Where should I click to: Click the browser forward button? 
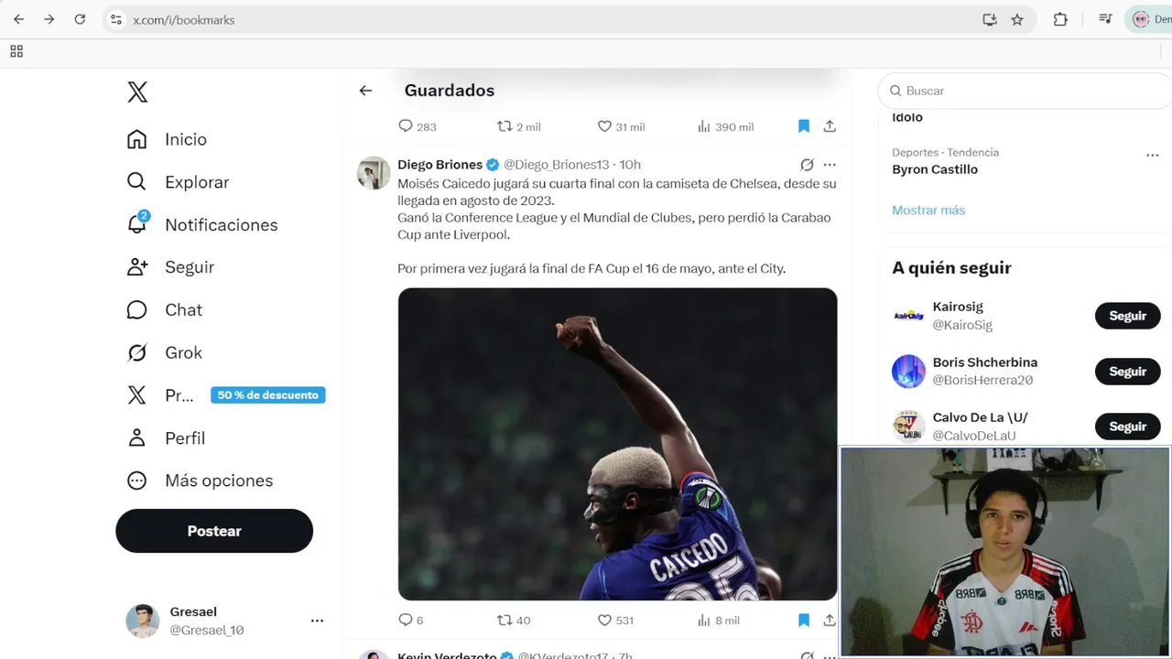point(49,19)
